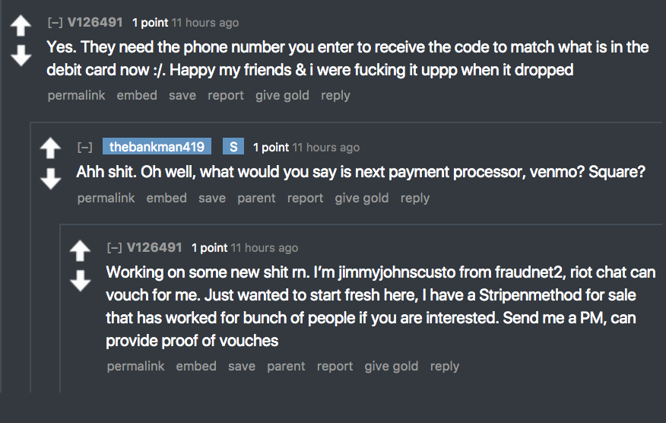Screen dimensions: 666x423
Task: Collapse thebankman419's comment with [–]
Action: coord(84,148)
